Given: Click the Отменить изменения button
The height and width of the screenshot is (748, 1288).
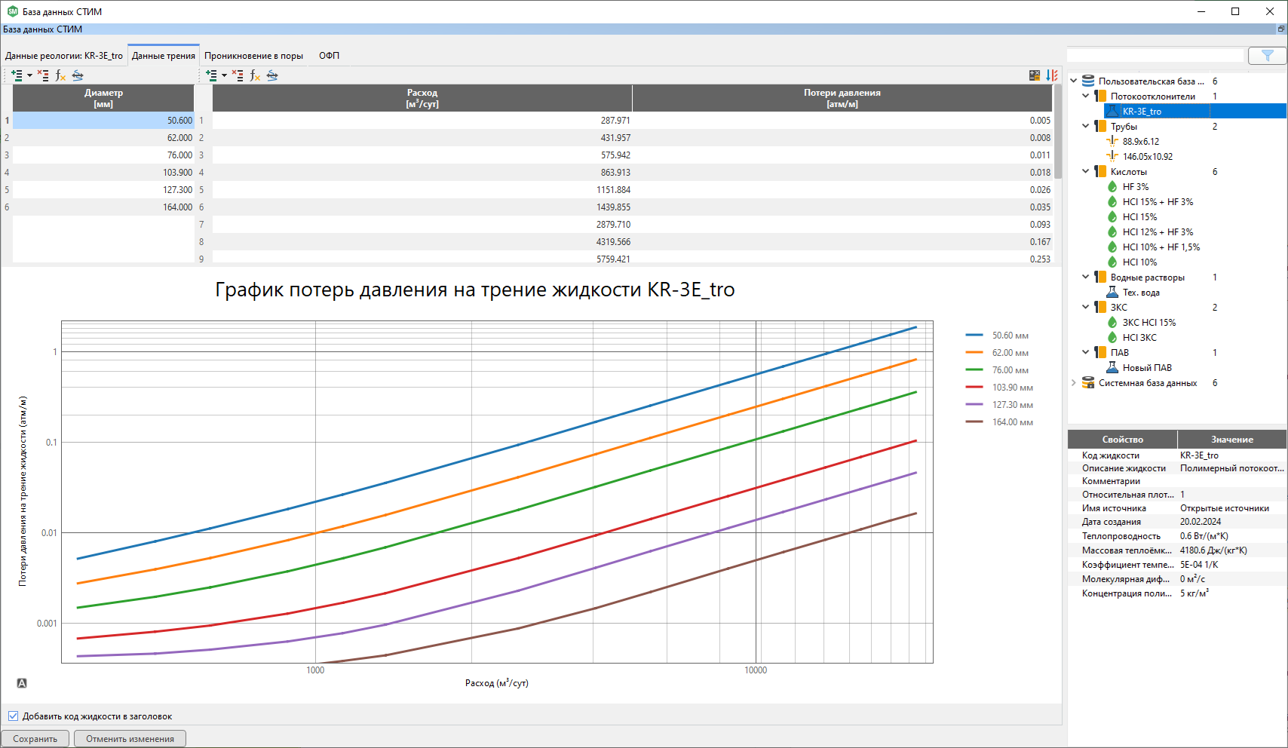Looking at the screenshot, I should pyautogui.click(x=130, y=738).
